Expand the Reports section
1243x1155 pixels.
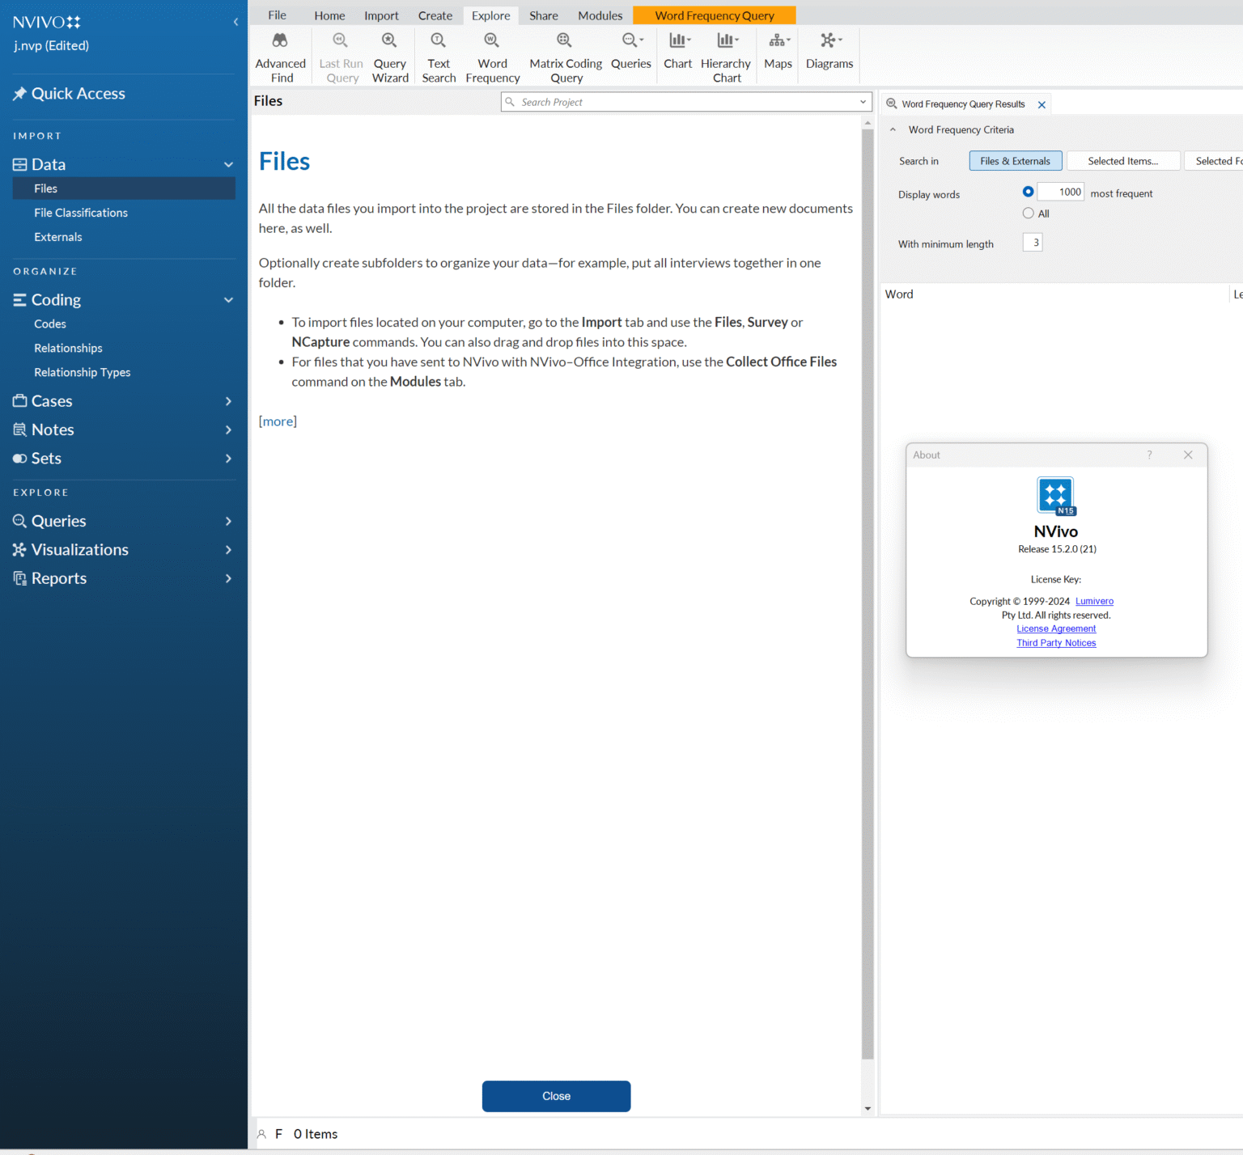click(x=228, y=578)
